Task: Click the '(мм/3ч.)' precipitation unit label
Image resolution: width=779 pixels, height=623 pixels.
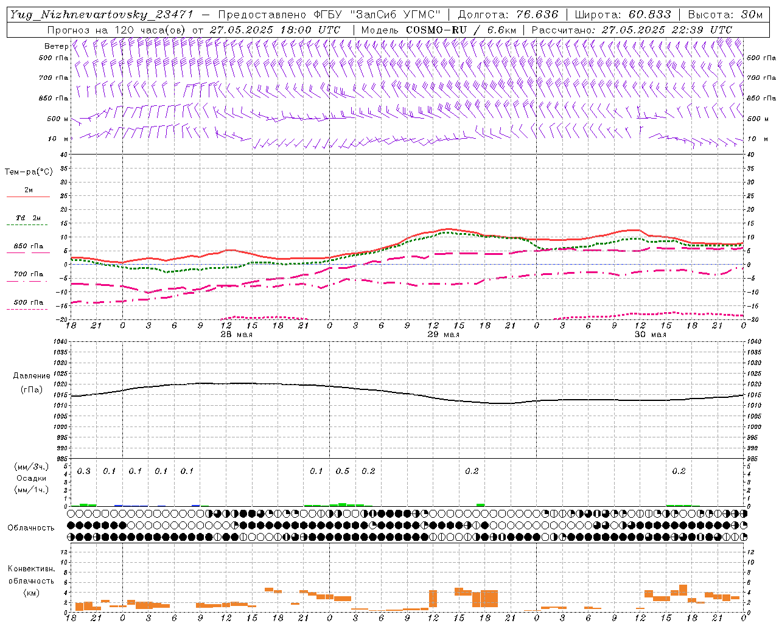Action: pyautogui.click(x=32, y=467)
